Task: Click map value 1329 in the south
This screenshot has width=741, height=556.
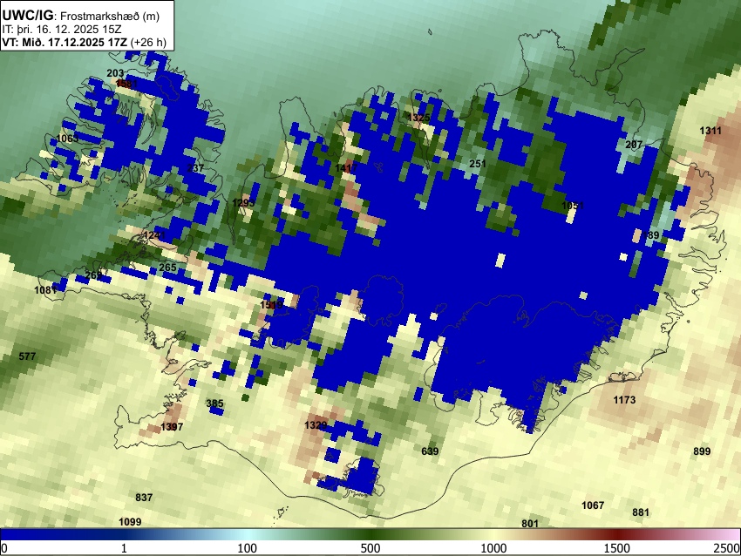Action: (x=316, y=425)
